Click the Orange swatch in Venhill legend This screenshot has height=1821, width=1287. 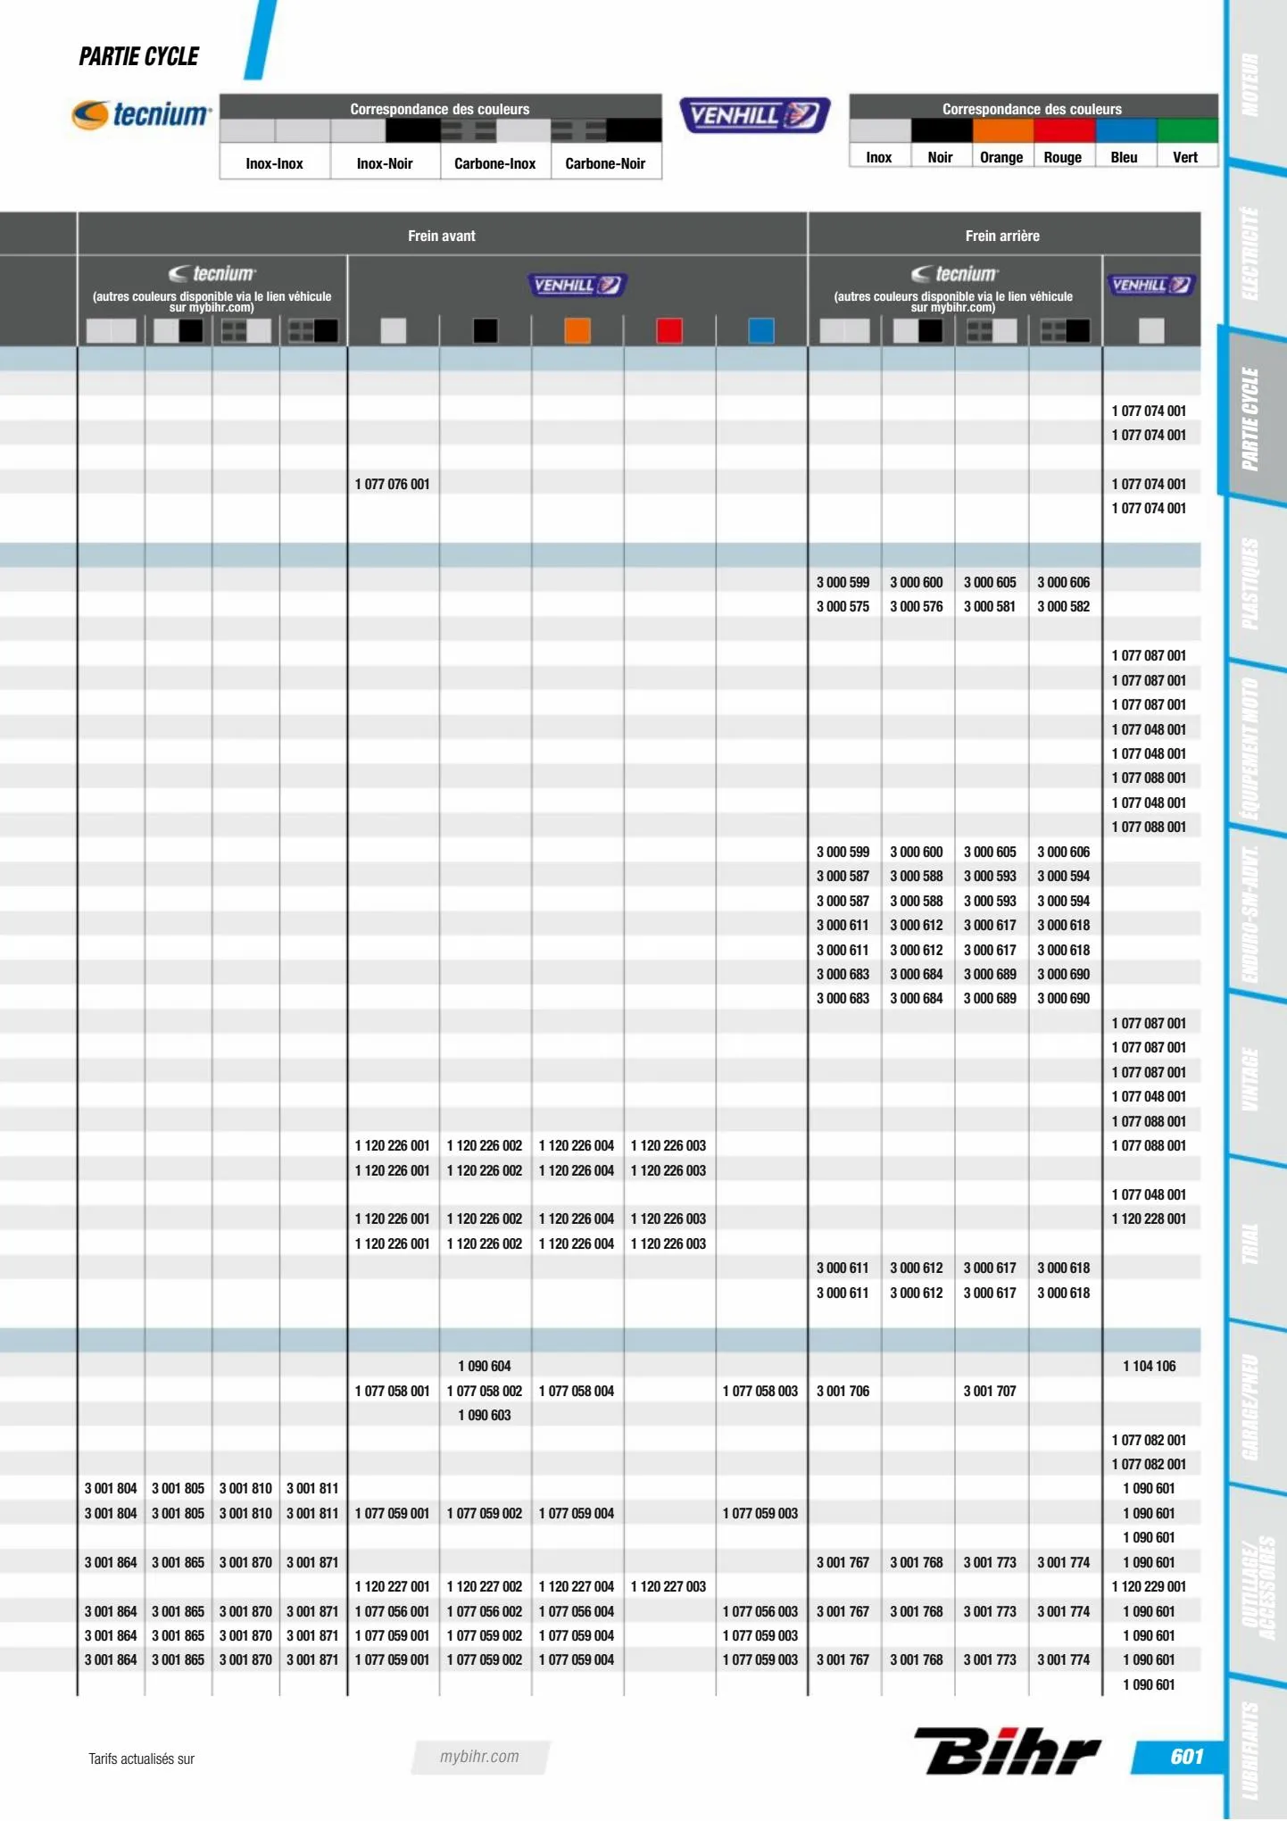tap(1002, 131)
